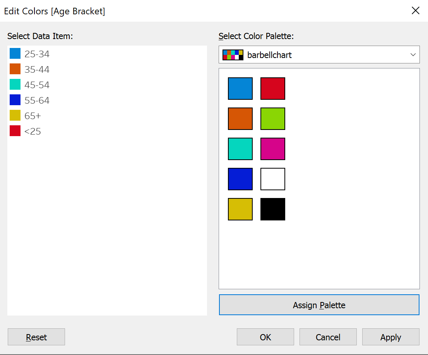This screenshot has width=428, height=355.
Task: Select the teal swatch next to 45-54
Action: coord(15,84)
